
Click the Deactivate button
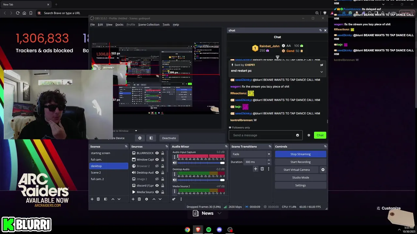(x=169, y=138)
